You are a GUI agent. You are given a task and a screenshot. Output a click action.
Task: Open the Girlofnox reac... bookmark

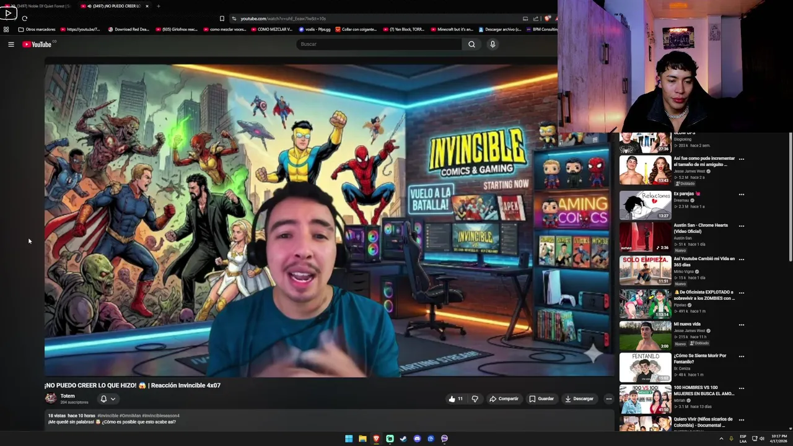177,29
